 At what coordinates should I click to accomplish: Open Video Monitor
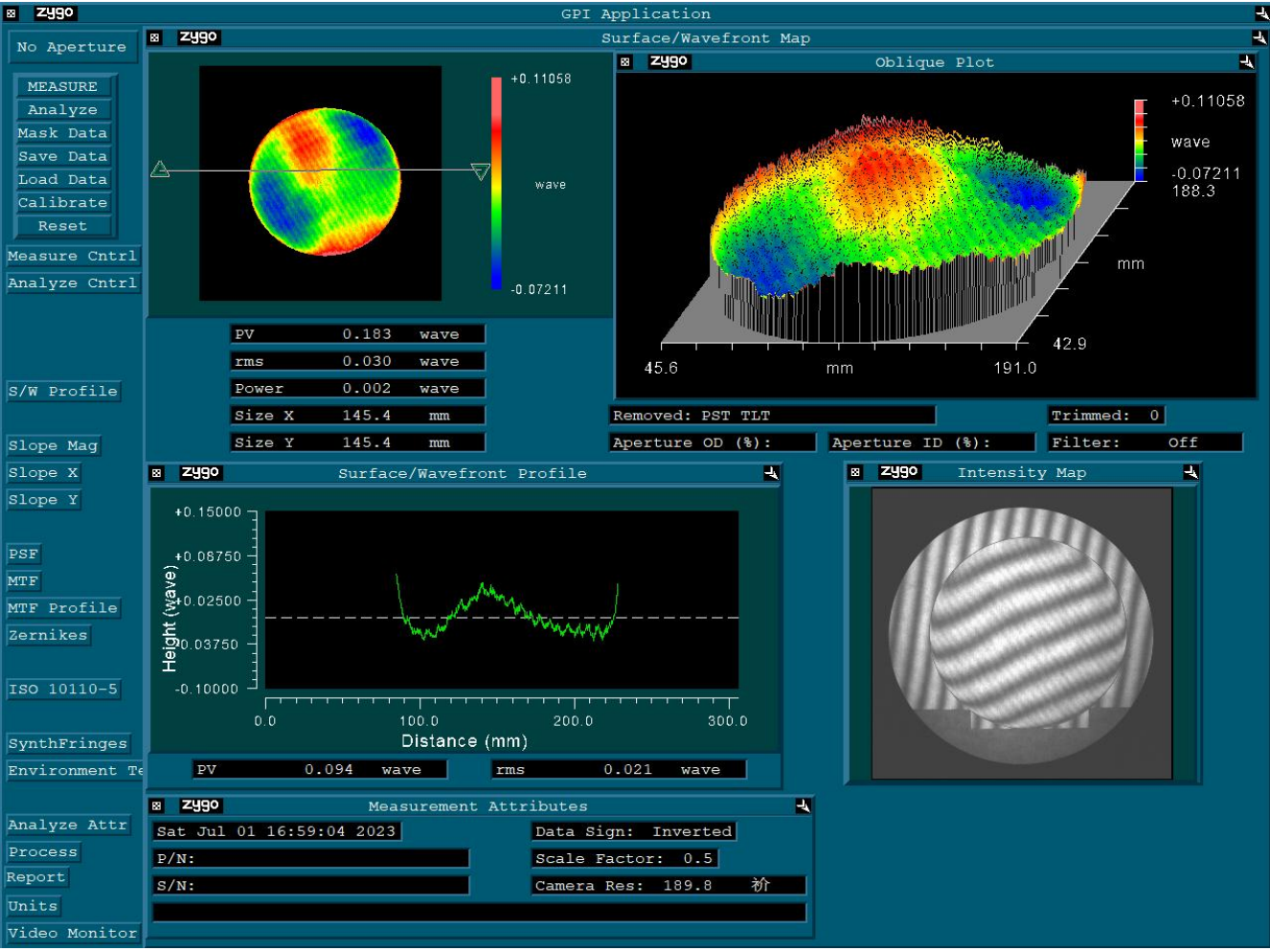pos(73,933)
